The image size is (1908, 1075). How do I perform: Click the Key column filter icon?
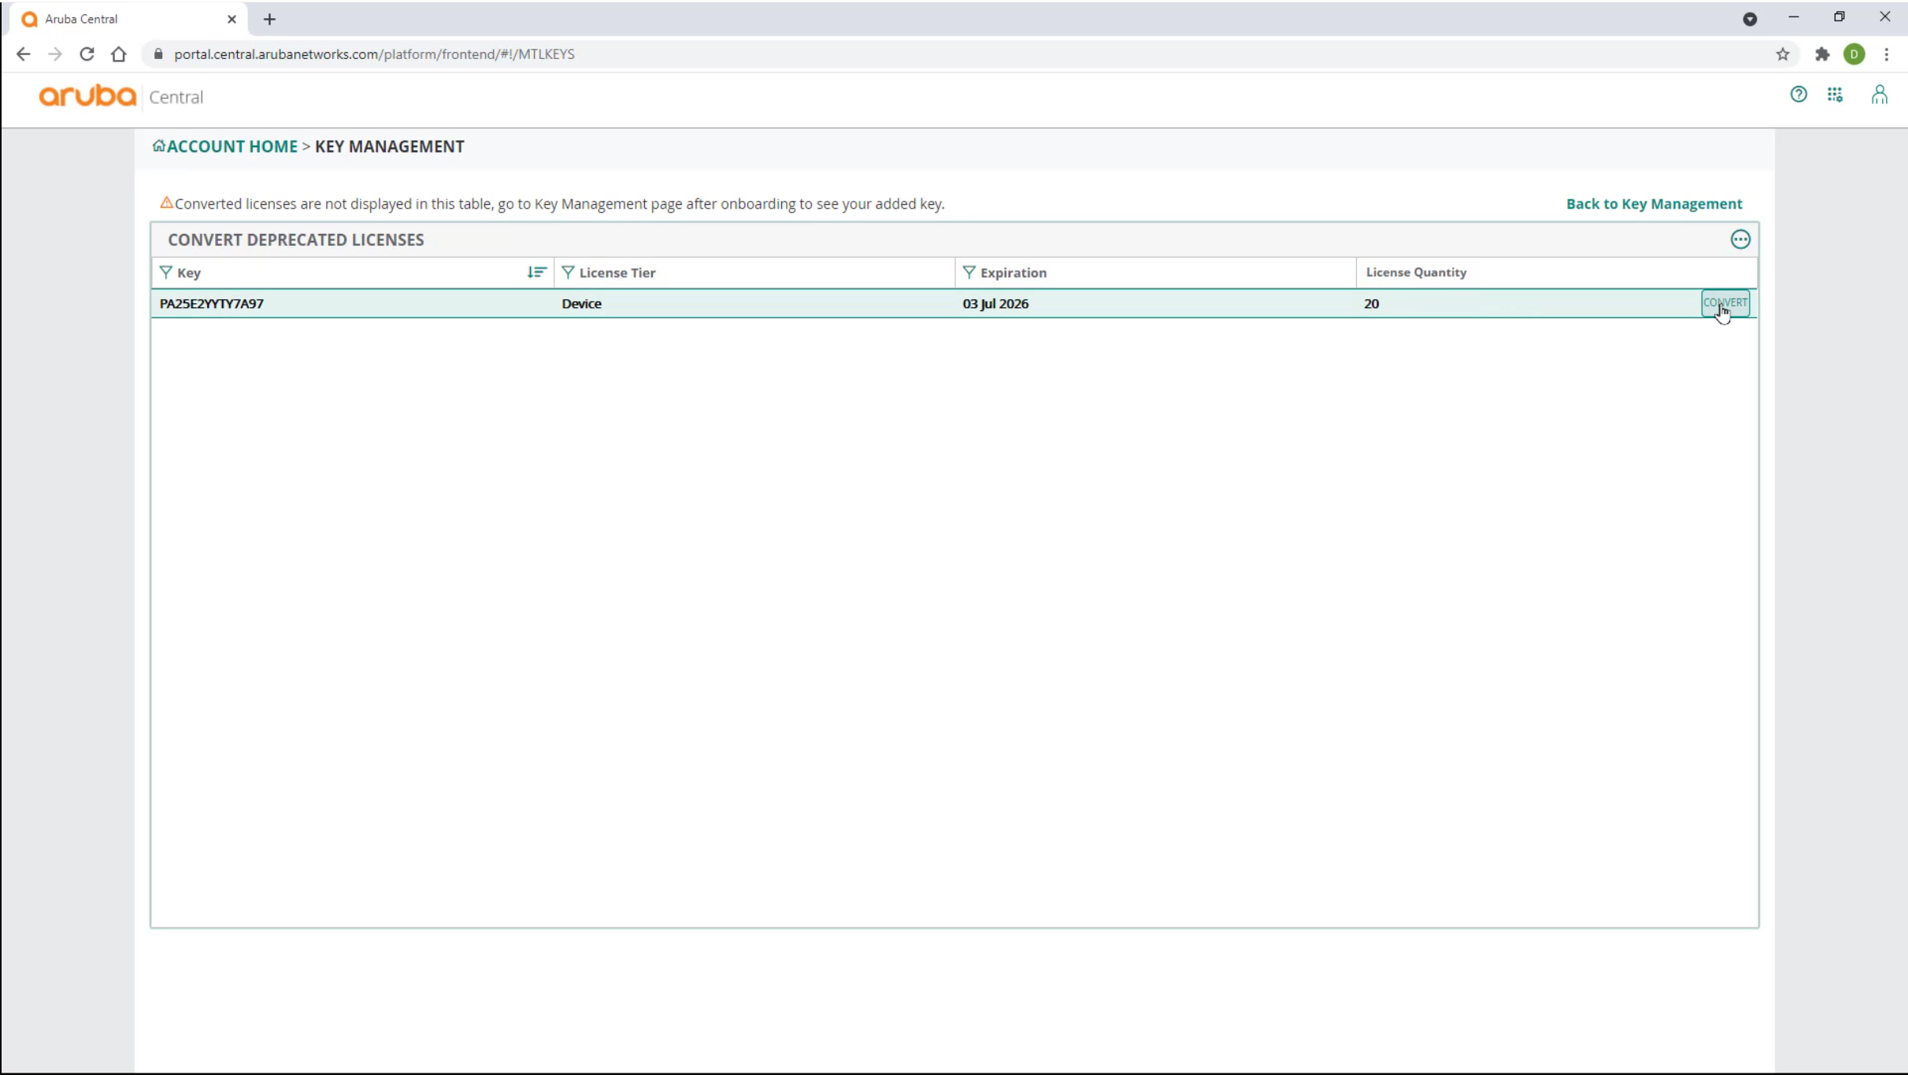(165, 272)
